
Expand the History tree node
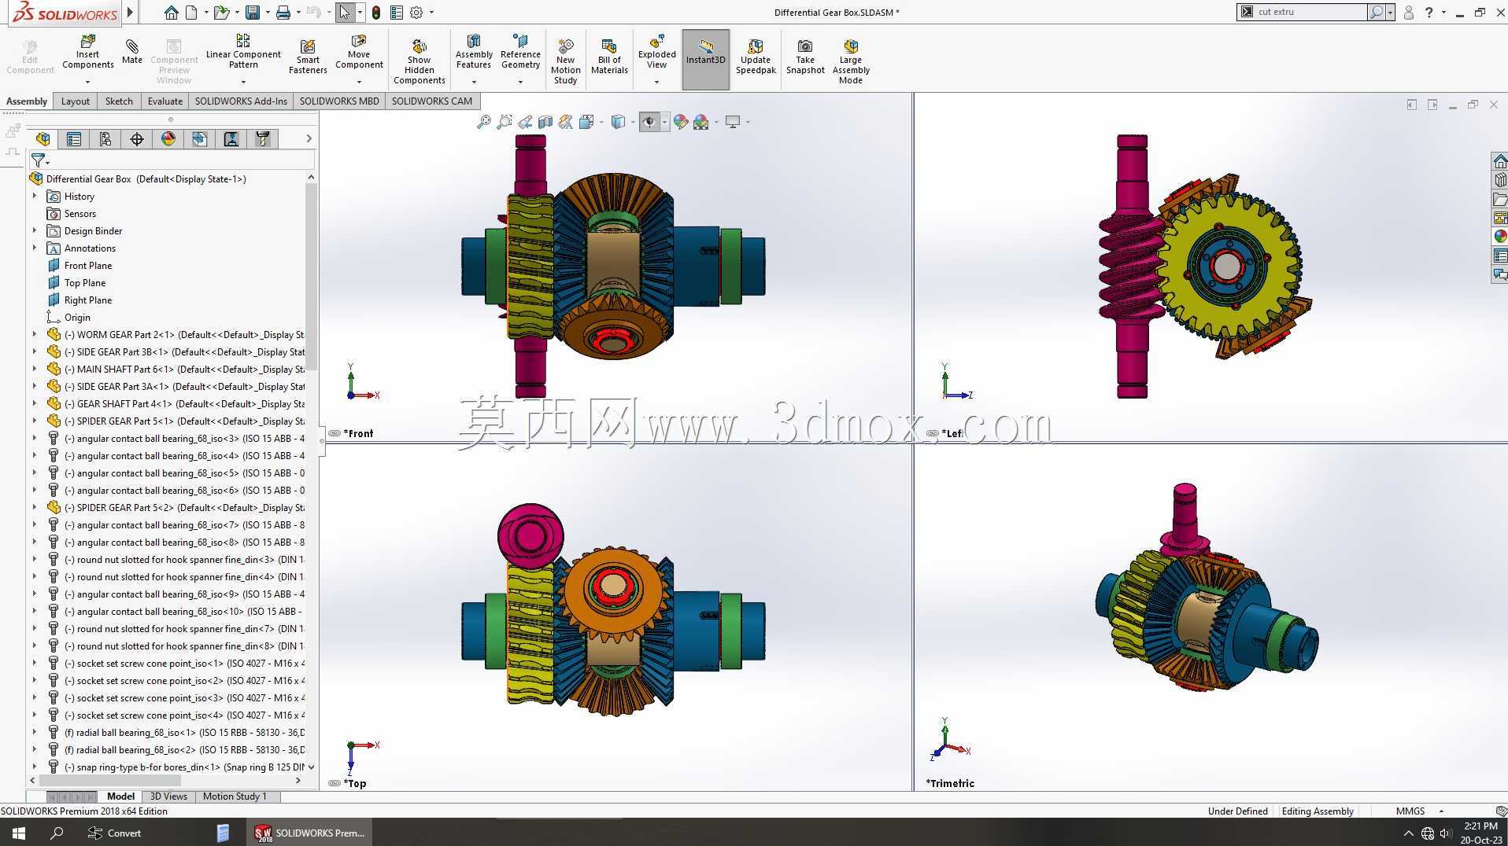35,197
